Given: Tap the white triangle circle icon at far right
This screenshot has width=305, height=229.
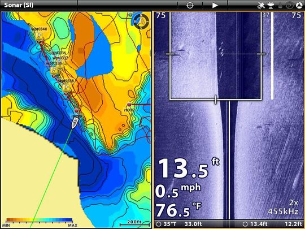Looking at the screenshot, I should tap(299, 6).
